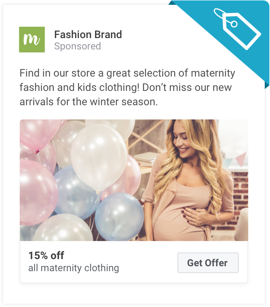The image size is (270, 307).
Task: Click the green m brand logo
Action: [32, 40]
